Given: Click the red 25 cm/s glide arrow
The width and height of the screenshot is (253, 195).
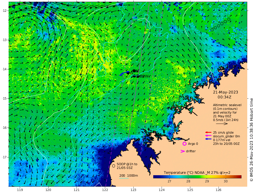Looking at the screenshot, I should tap(208, 132).
